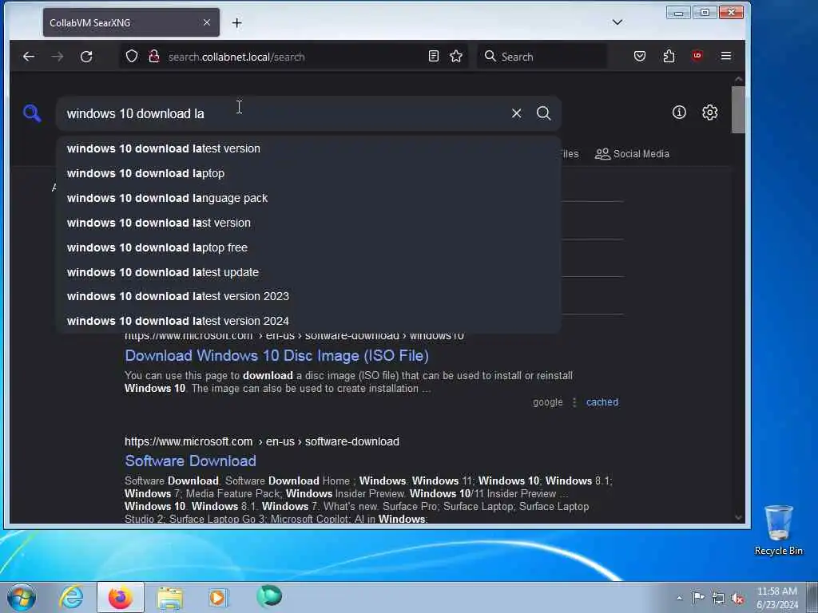Click the Firefox taskbar icon
This screenshot has height=613, width=818.
click(x=120, y=597)
